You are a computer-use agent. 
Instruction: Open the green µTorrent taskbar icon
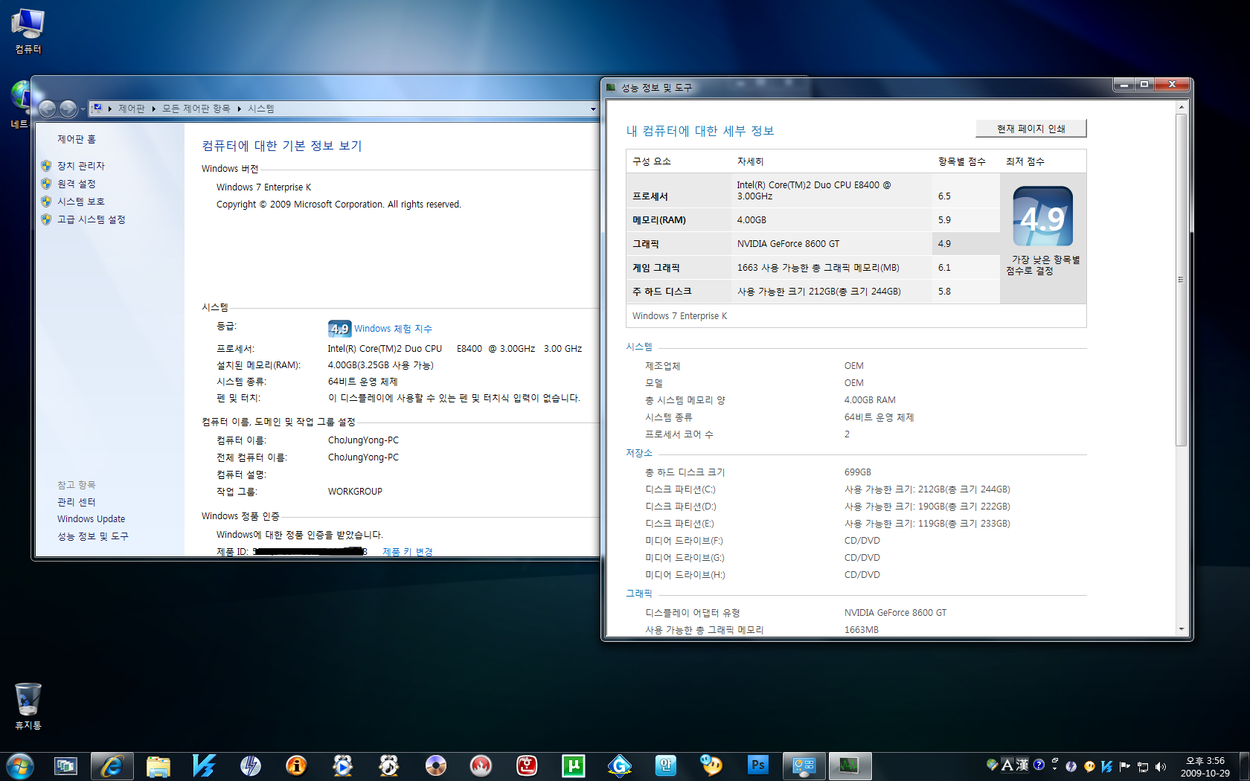pos(573,765)
